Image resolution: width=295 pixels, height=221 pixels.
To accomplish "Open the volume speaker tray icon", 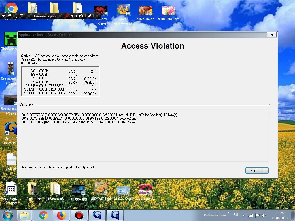I will point(264,216).
